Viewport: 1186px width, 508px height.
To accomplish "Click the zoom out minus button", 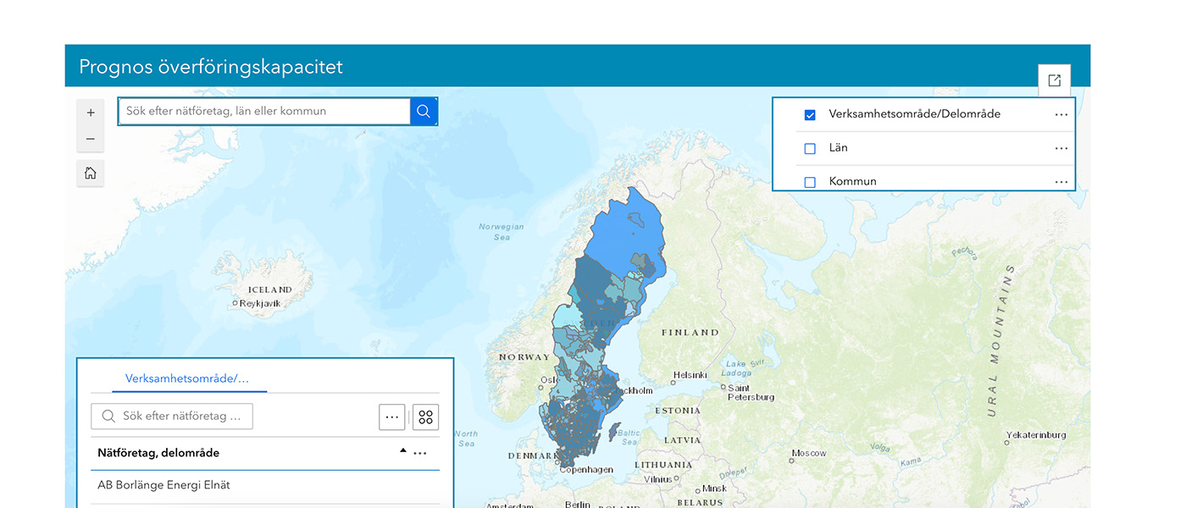I will (91, 140).
